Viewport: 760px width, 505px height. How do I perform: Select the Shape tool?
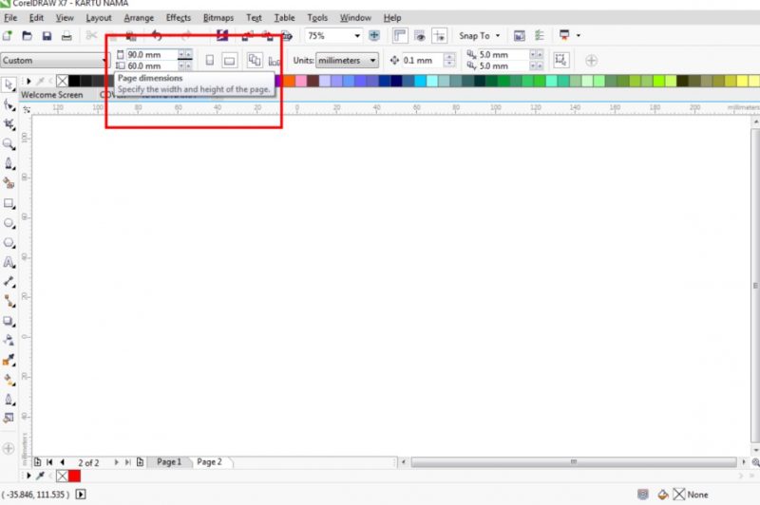tap(9, 104)
